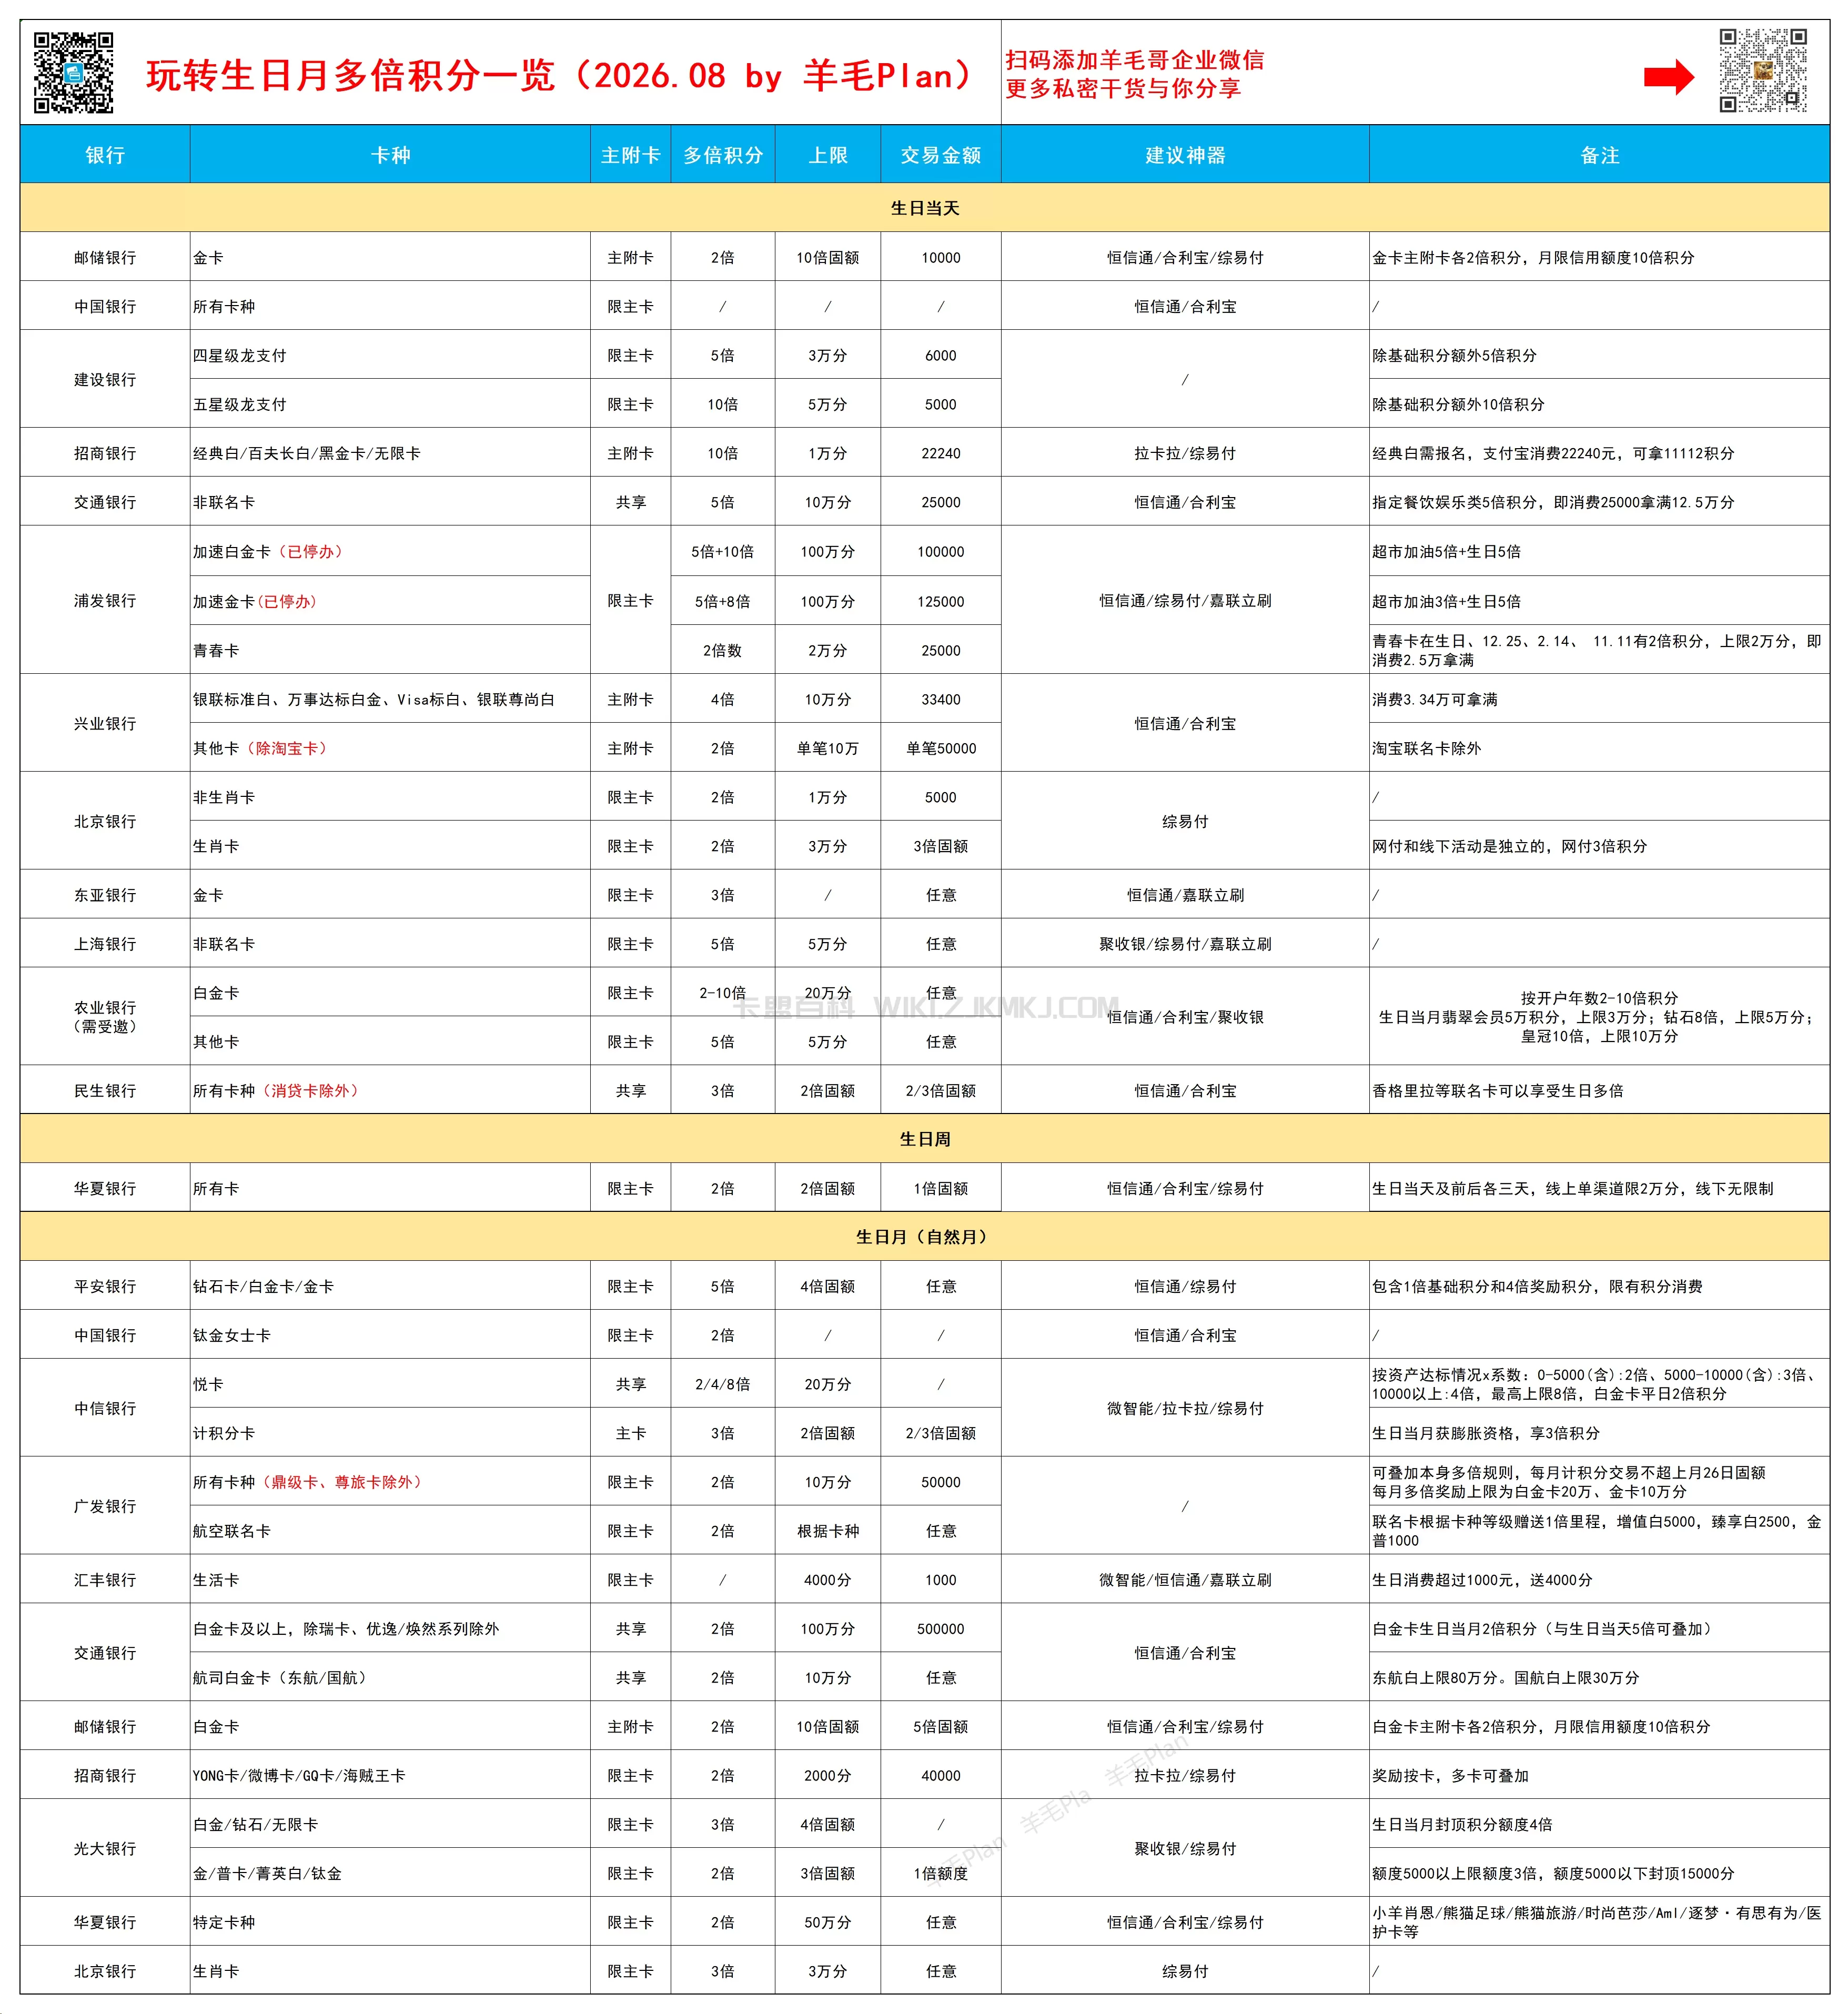Click the transaction amount "22240"
Image resolution: width=1848 pixels, height=2014 pixels.
point(941,453)
